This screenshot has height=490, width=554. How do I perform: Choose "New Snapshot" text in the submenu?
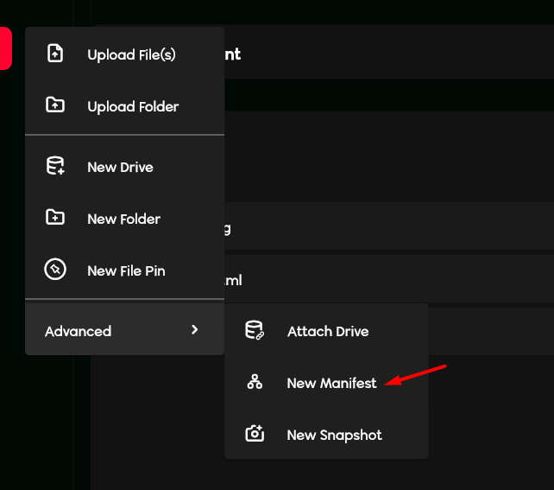coord(334,435)
